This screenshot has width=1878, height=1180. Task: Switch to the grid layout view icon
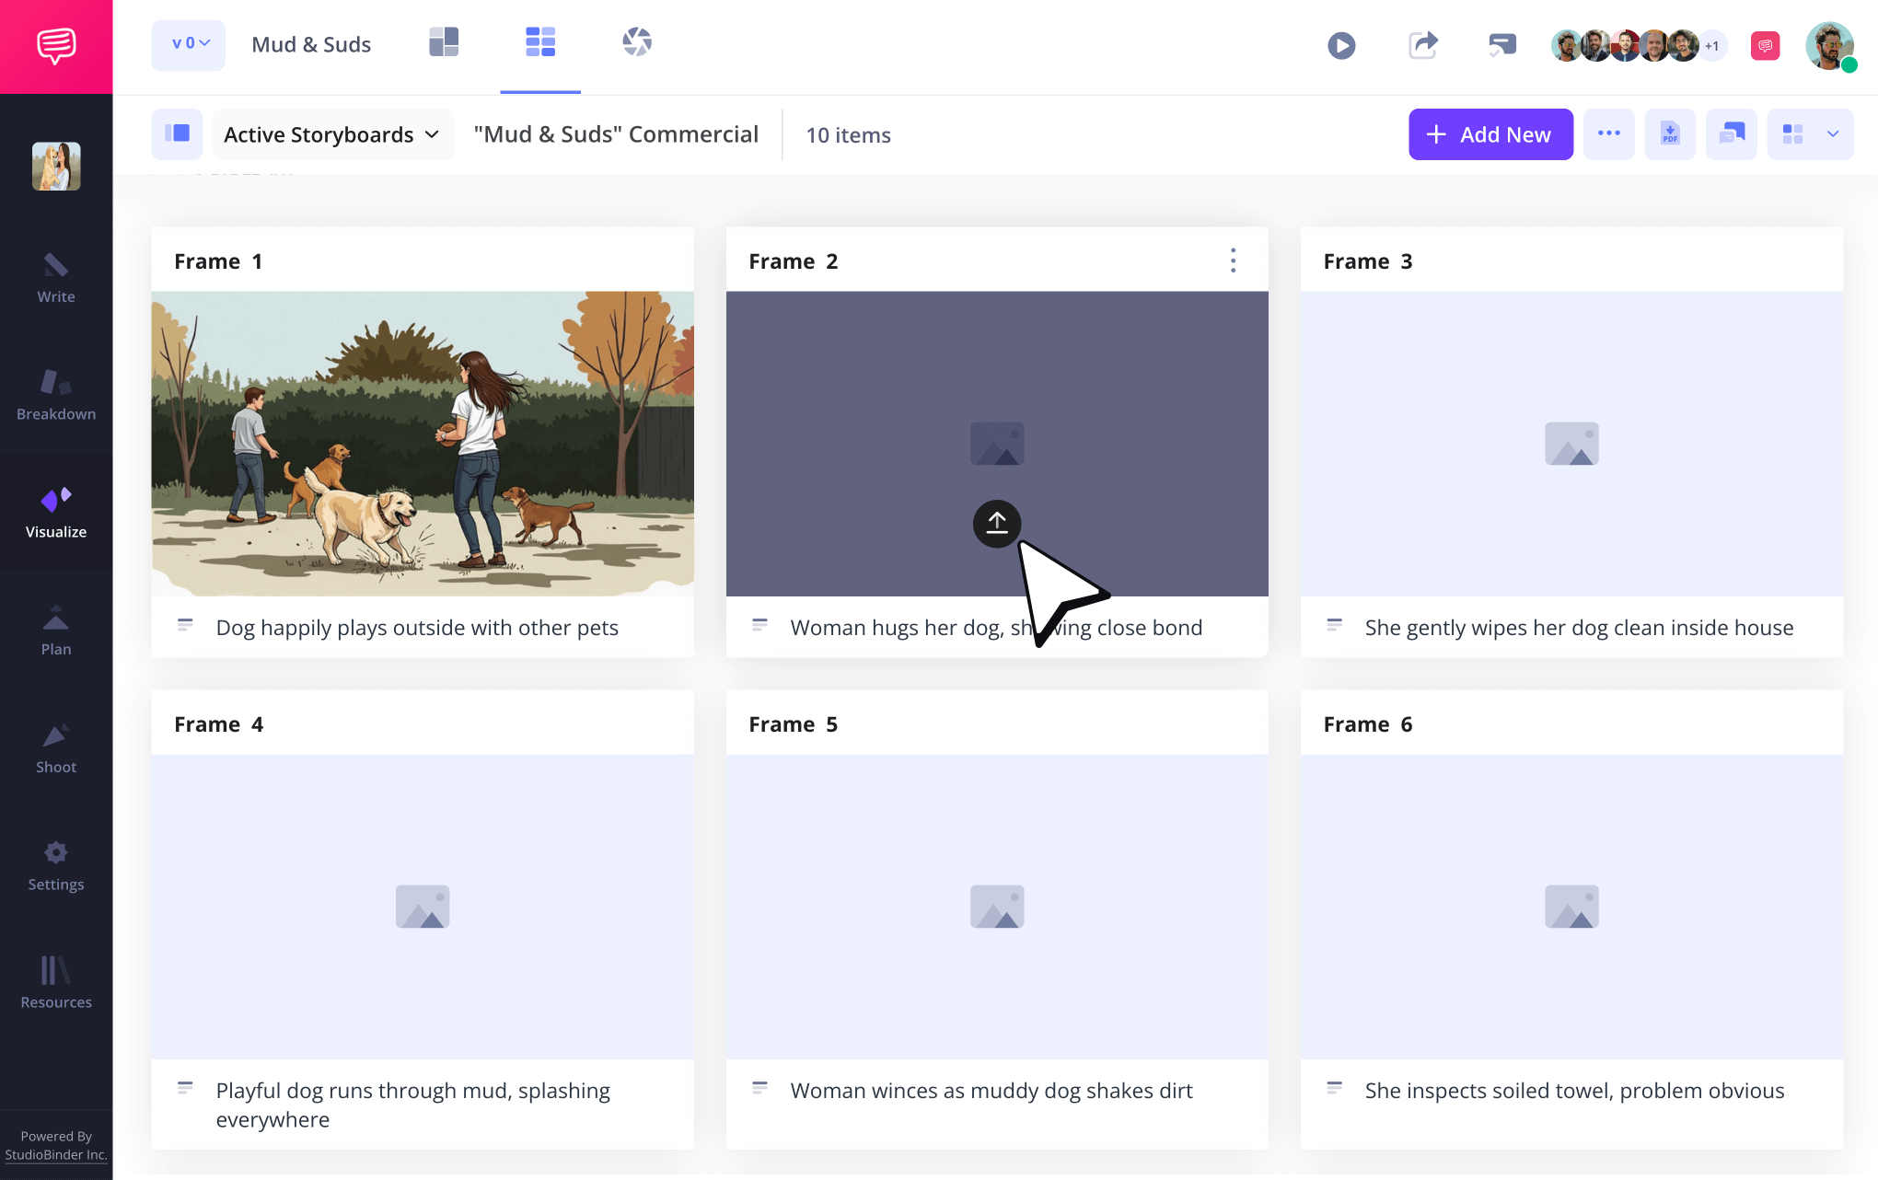1792,134
